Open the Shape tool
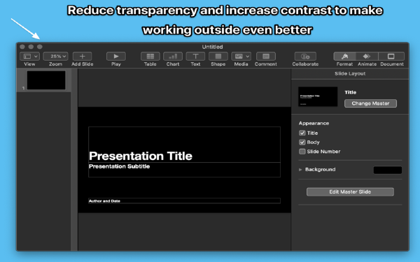 pyautogui.click(x=218, y=57)
